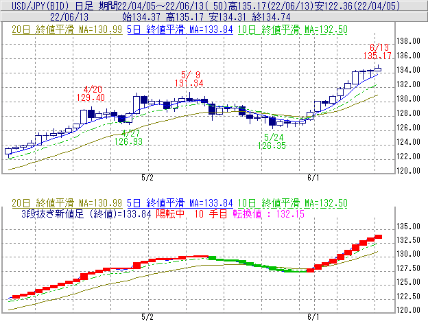Image resolution: width=428 pixels, height=326 pixels.
Task: Click the date 22/06/13 in second header row
Action: [x=69, y=17]
